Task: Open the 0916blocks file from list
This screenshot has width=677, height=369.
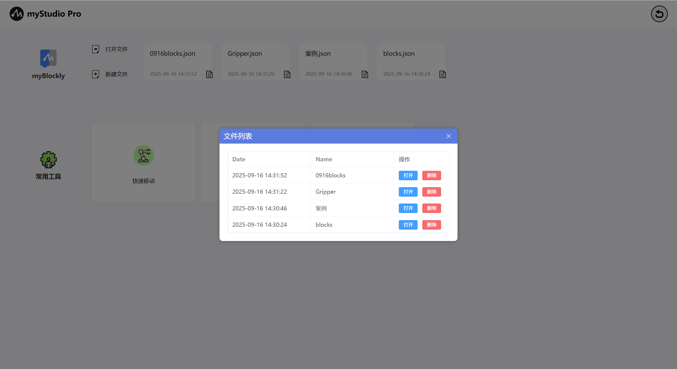Action: (408, 176)
